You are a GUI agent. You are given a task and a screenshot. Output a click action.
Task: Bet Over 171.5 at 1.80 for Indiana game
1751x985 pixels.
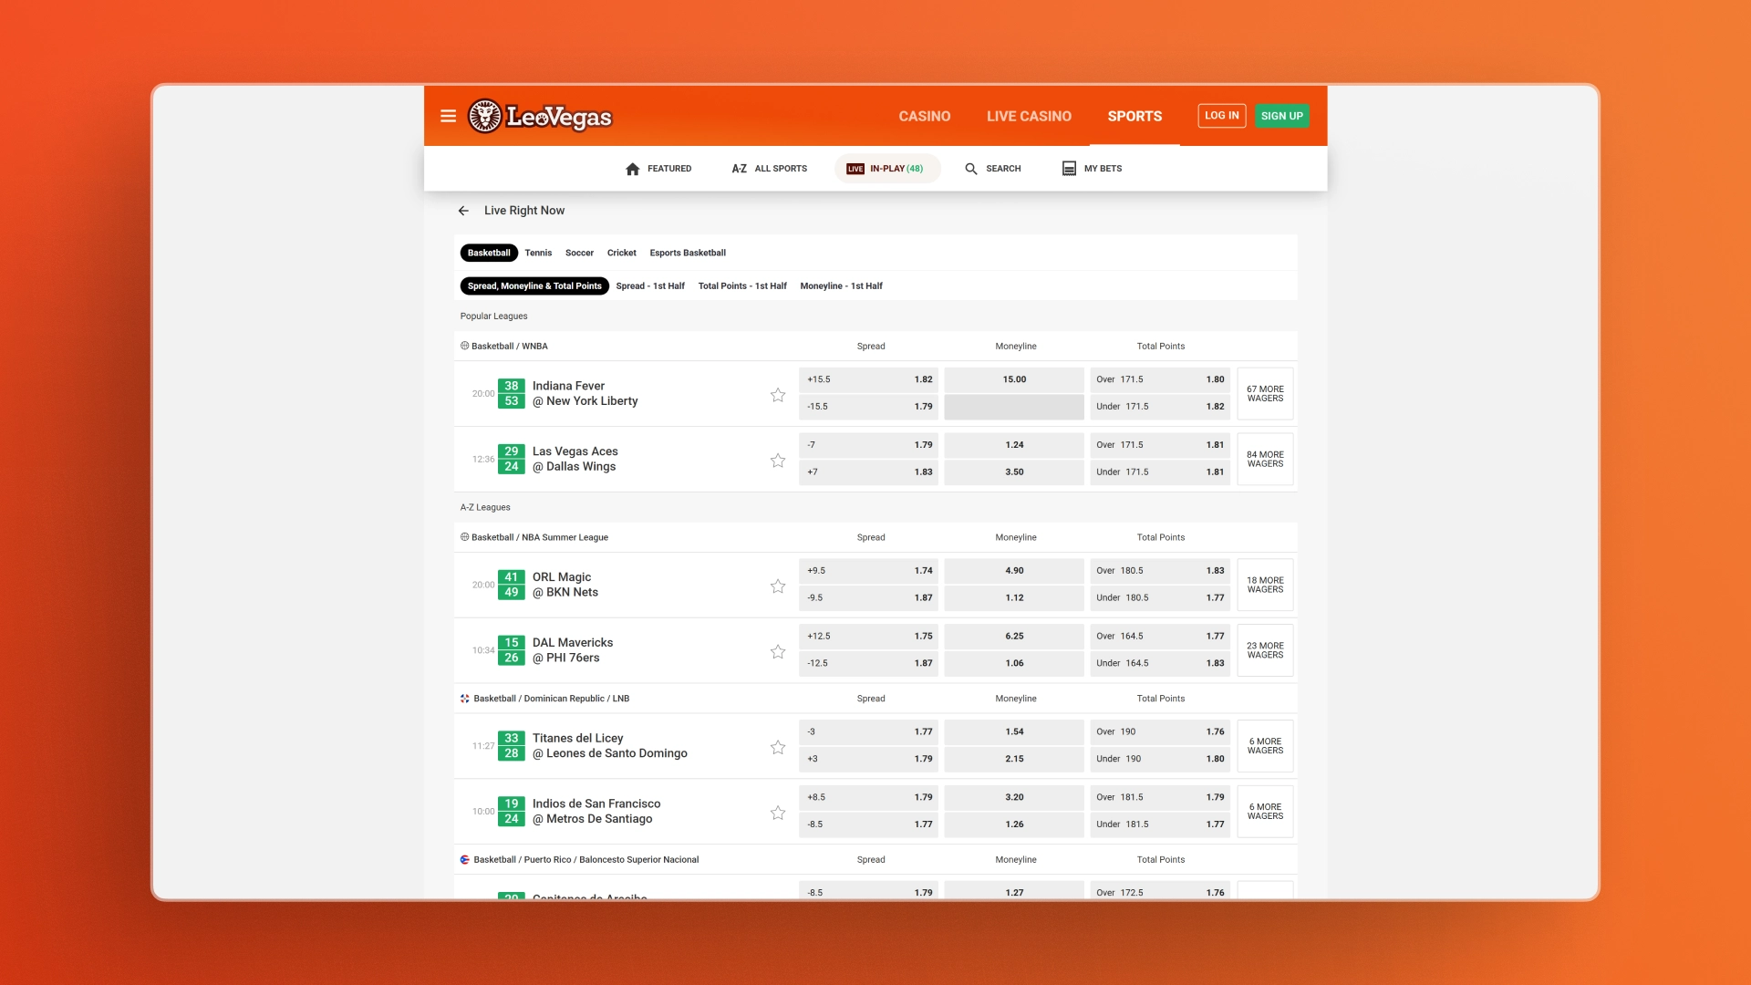click(1160, 379)
